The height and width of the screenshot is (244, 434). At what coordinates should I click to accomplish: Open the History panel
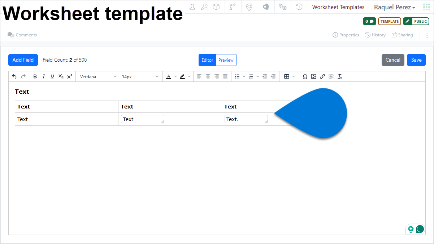[x=375, y=35]
